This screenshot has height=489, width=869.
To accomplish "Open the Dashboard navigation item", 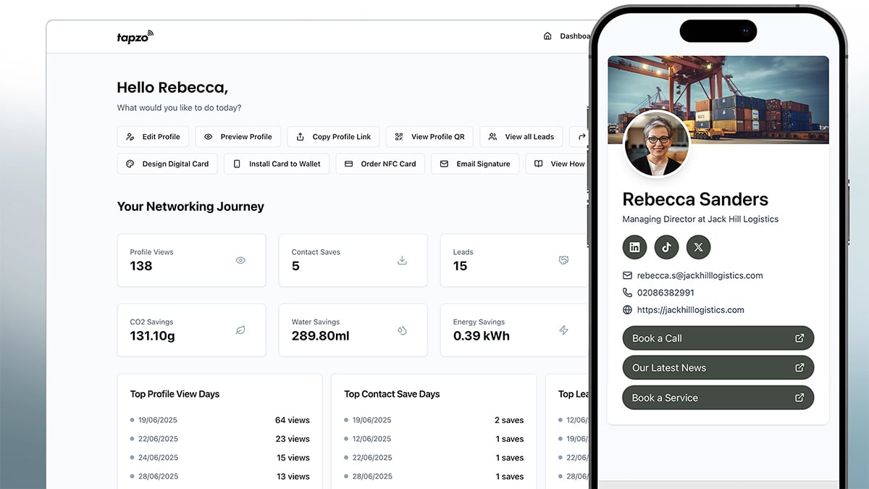I will coord(567,36).
